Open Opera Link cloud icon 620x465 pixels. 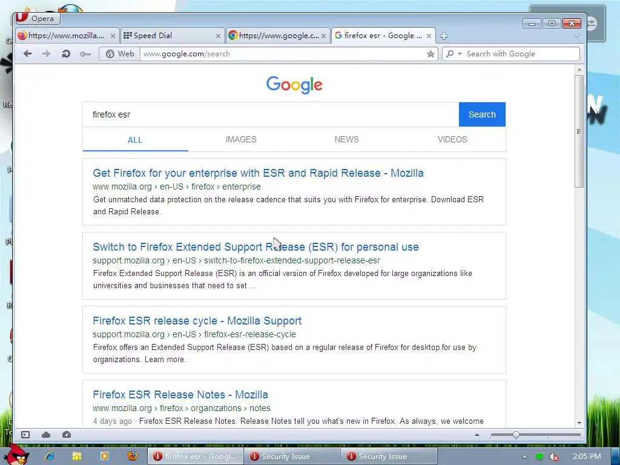[46, 435]
